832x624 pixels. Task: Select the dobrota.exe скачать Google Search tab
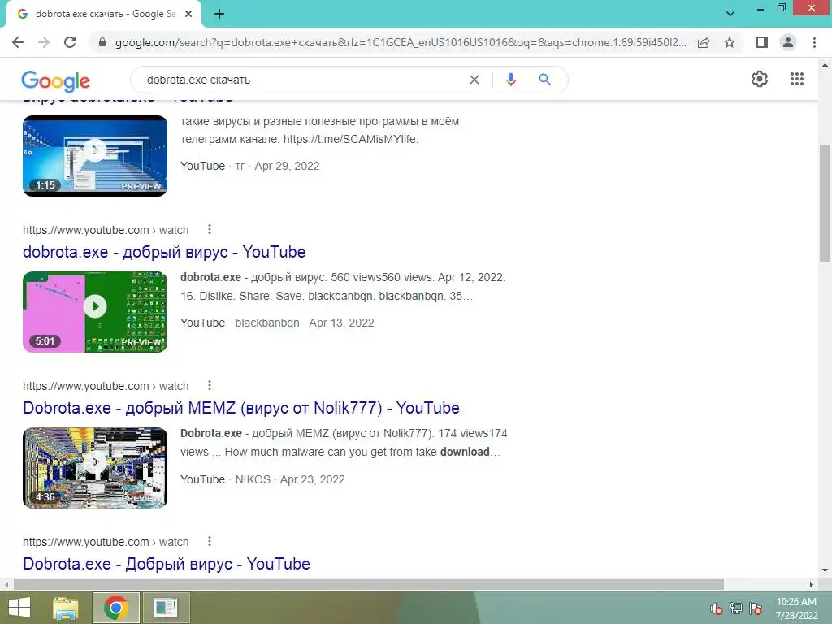104,15
